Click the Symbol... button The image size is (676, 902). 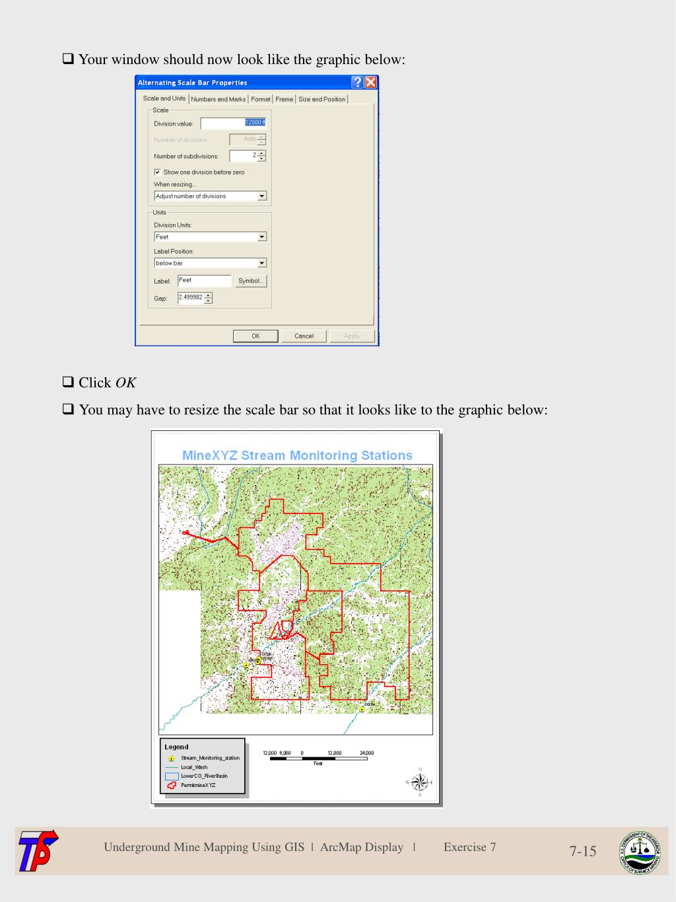(x=251, y=281)
